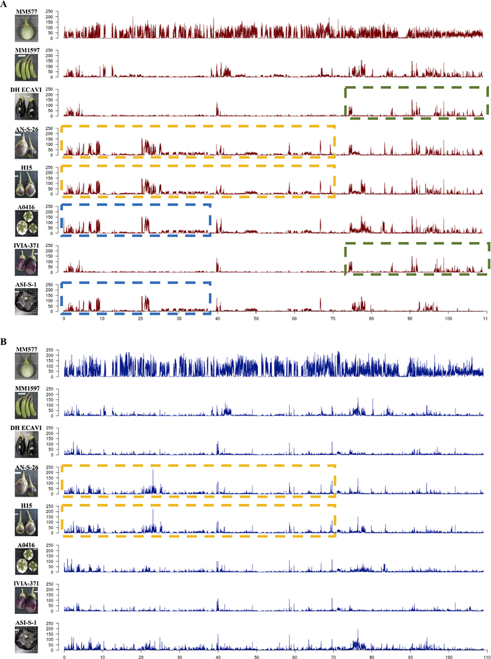Select the ASI-S-1 label in panel B

(26, 623)
